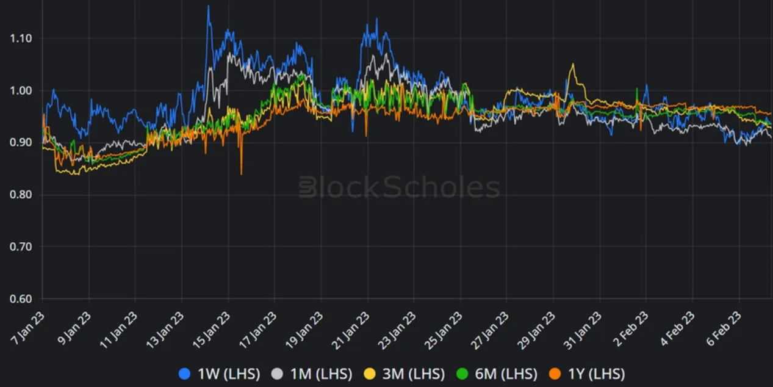Click the 9 Jan 23 date label

click(74, 330)
